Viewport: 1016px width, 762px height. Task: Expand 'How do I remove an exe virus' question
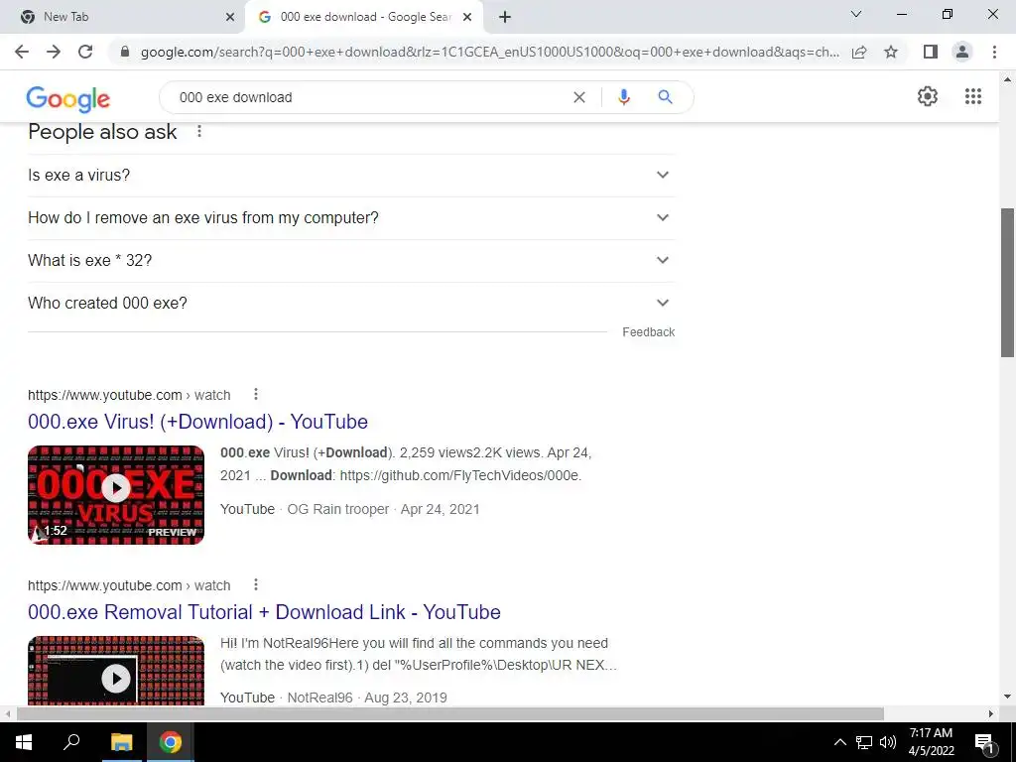tap(351, 217)
